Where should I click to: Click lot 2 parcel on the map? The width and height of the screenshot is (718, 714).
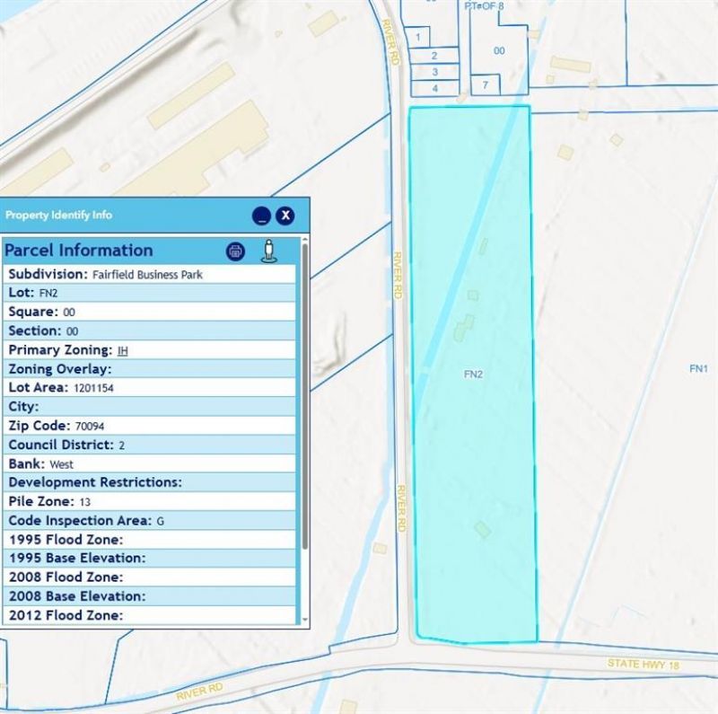point(434,55)
